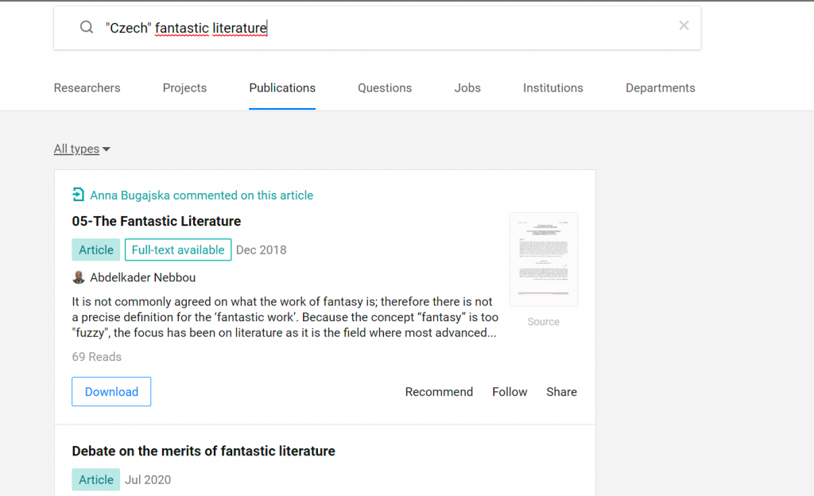This screenshot has height=496, width=814.
Task: Switch to the Researchers tab
Action: (87, 88)
